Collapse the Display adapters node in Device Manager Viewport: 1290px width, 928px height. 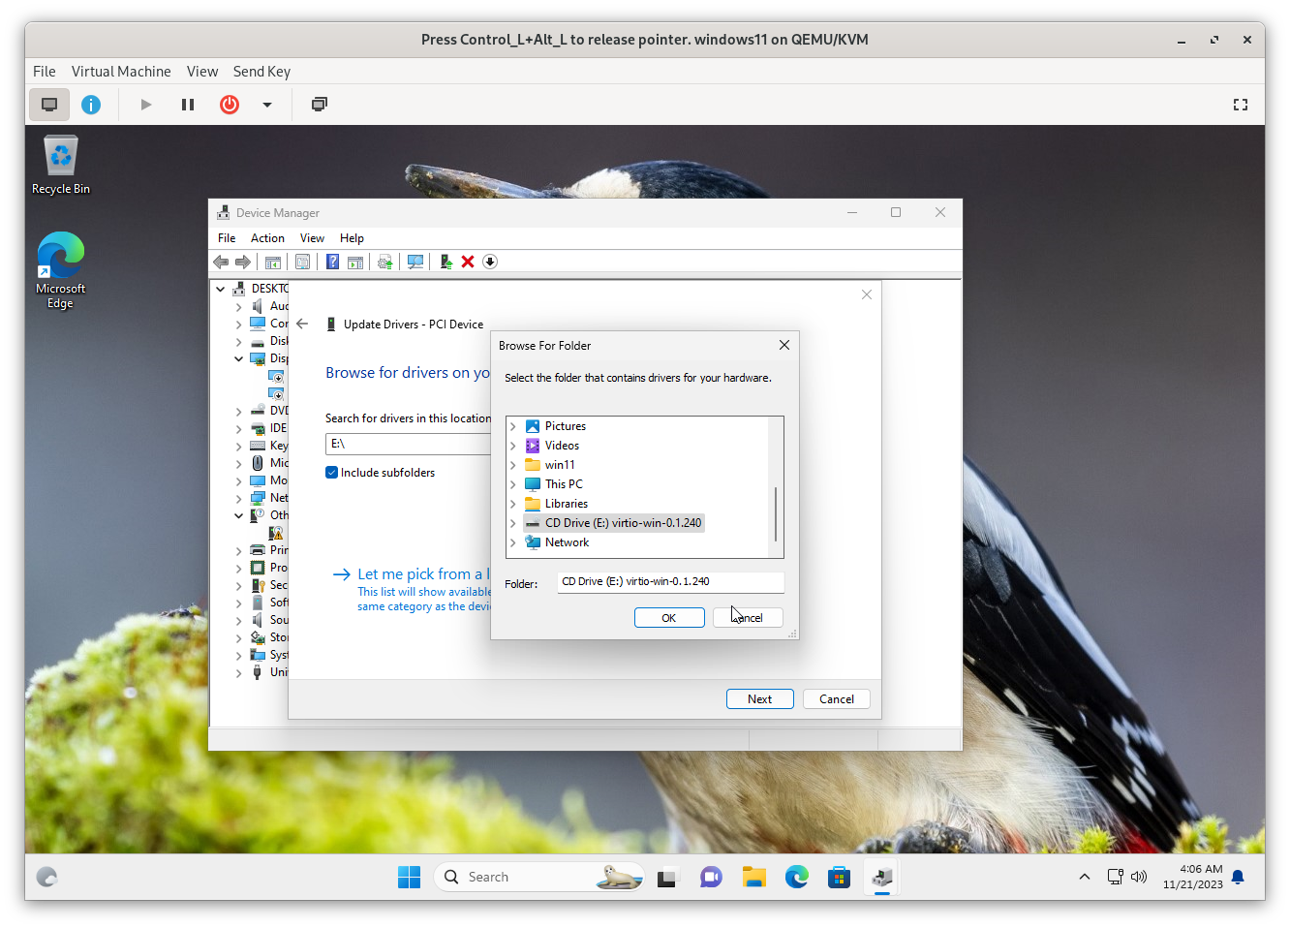[239, 358]
